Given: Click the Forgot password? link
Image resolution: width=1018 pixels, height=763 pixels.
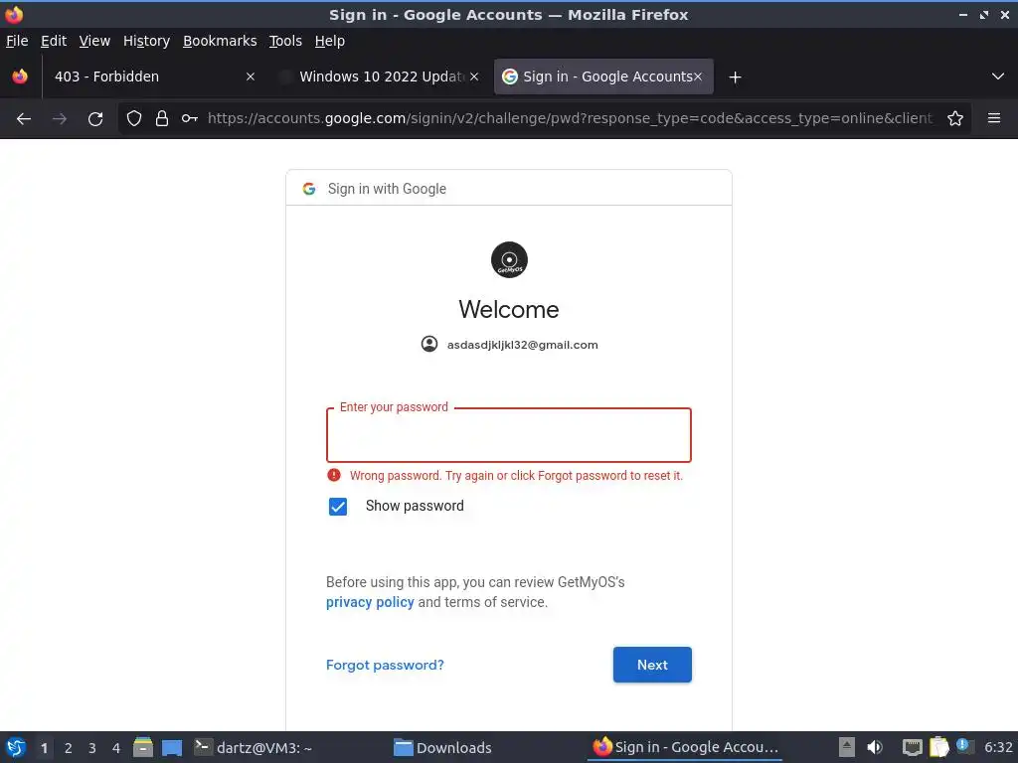Looking at the screenshot, I should coord(385,665).
